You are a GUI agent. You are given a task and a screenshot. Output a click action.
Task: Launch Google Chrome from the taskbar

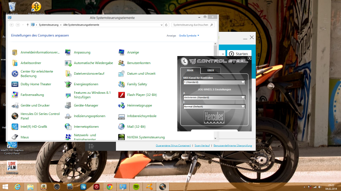[110, 187]
